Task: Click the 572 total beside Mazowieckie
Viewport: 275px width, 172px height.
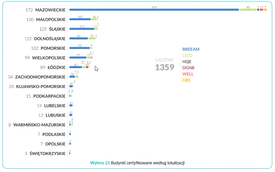Action: point(29,10)
